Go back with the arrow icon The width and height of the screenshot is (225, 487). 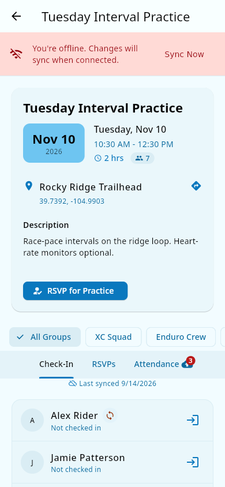[x=16, y=16]
